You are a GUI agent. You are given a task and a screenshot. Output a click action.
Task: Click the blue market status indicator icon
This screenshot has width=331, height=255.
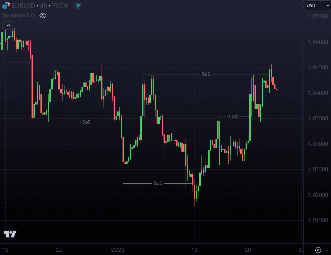78,6
